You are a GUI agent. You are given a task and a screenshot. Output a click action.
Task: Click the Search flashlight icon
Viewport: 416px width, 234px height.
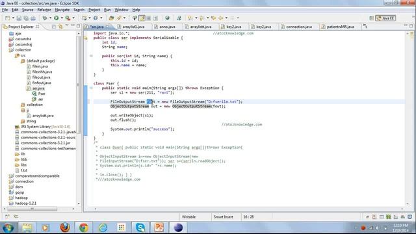[x=119, y=18]
